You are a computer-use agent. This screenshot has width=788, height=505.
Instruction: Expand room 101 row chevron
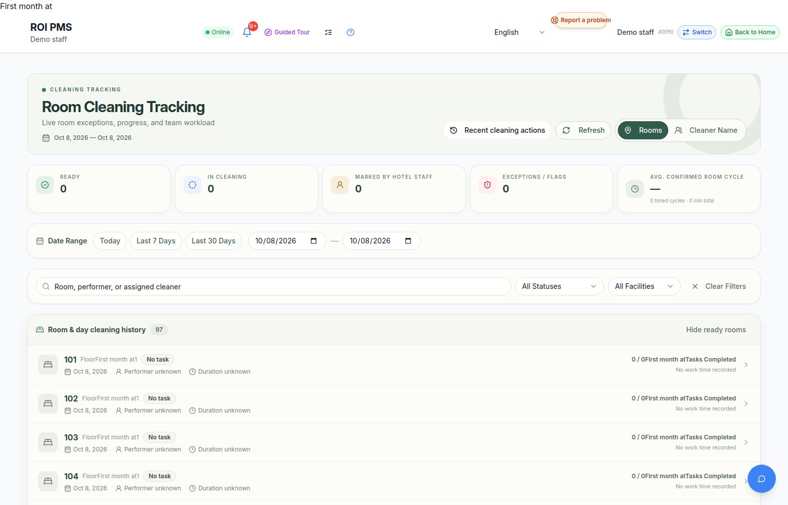tap(746, 365)
